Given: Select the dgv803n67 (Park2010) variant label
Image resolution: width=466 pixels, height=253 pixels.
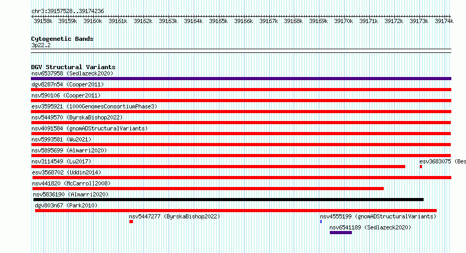Looking at the screenshot, I should 66,205.
